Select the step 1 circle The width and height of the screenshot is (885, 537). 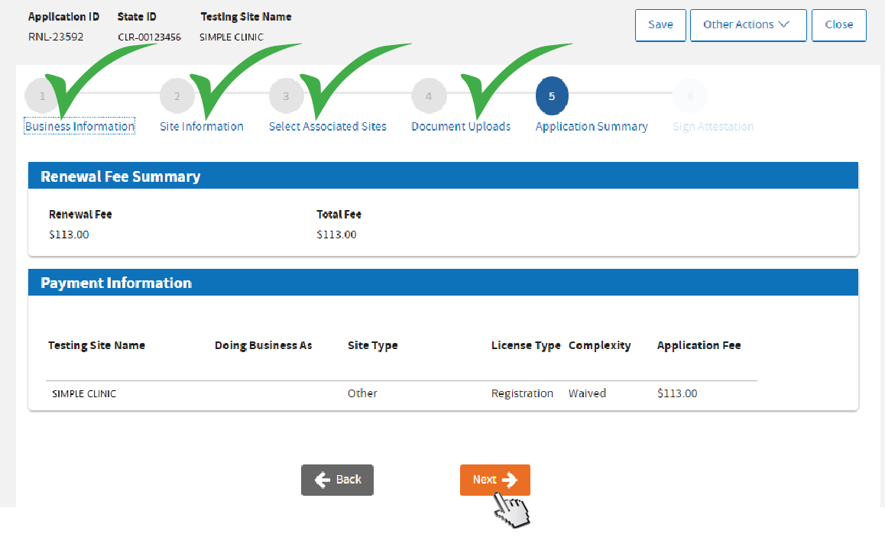click(41, 96)
